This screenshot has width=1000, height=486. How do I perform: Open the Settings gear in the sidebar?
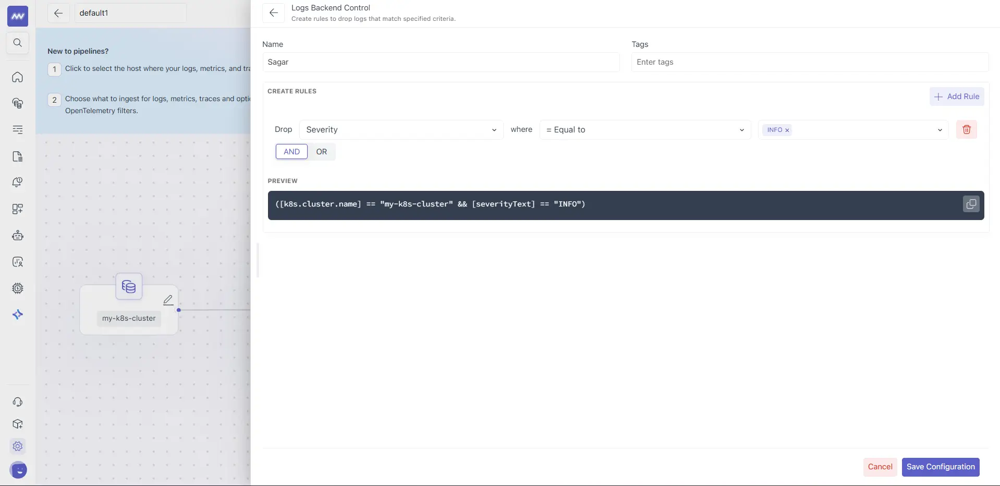coord(17,446)
